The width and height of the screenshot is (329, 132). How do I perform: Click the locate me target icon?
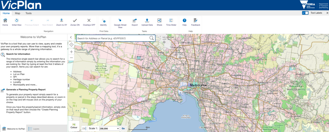[71, 45]
